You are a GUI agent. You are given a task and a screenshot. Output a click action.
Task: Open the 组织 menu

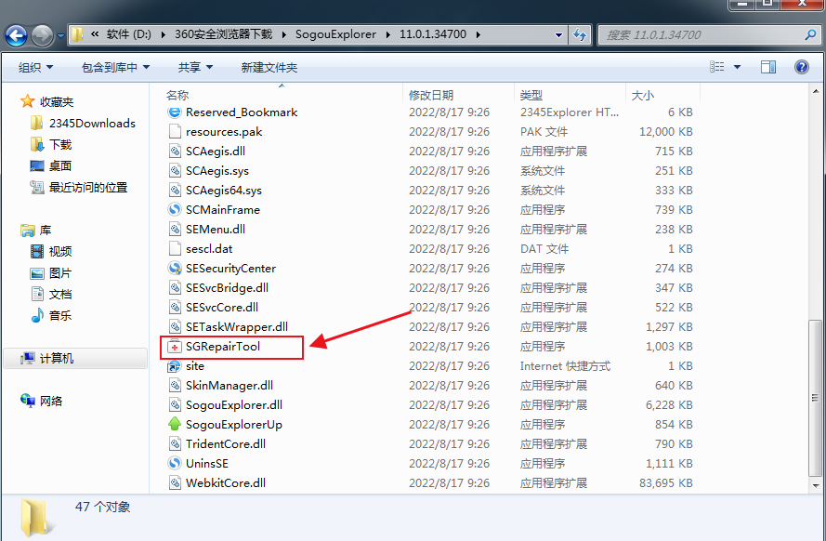point(36,68)
